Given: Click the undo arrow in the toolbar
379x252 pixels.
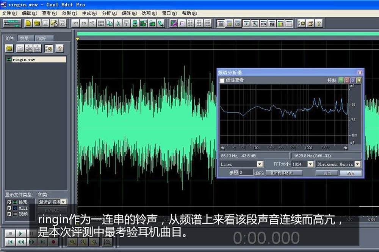Looking at the screenshot, I should point(76,23).
